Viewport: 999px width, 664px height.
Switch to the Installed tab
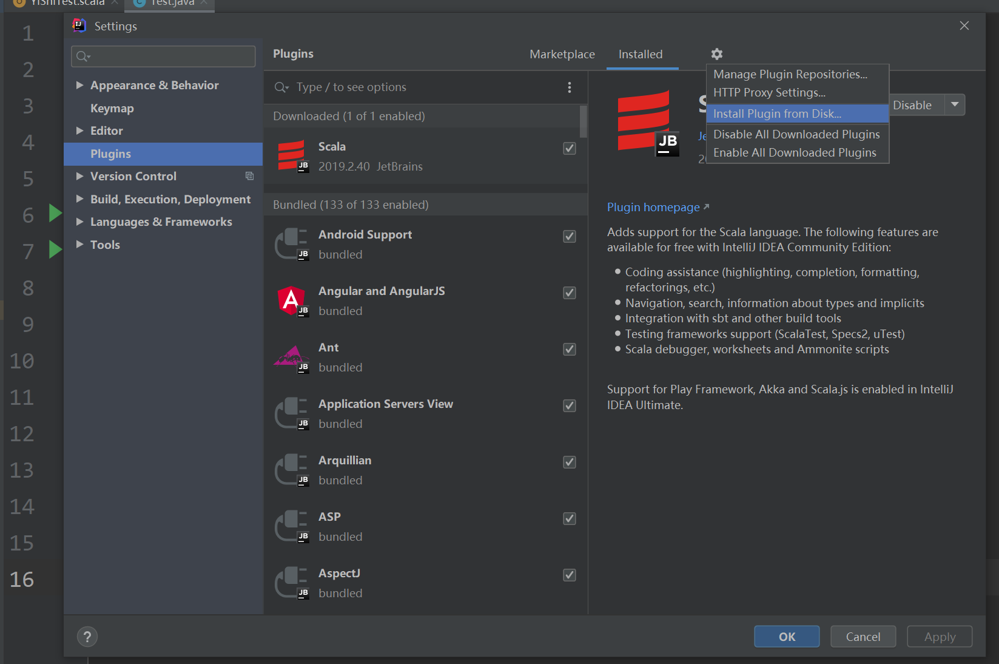click(641, 54)
